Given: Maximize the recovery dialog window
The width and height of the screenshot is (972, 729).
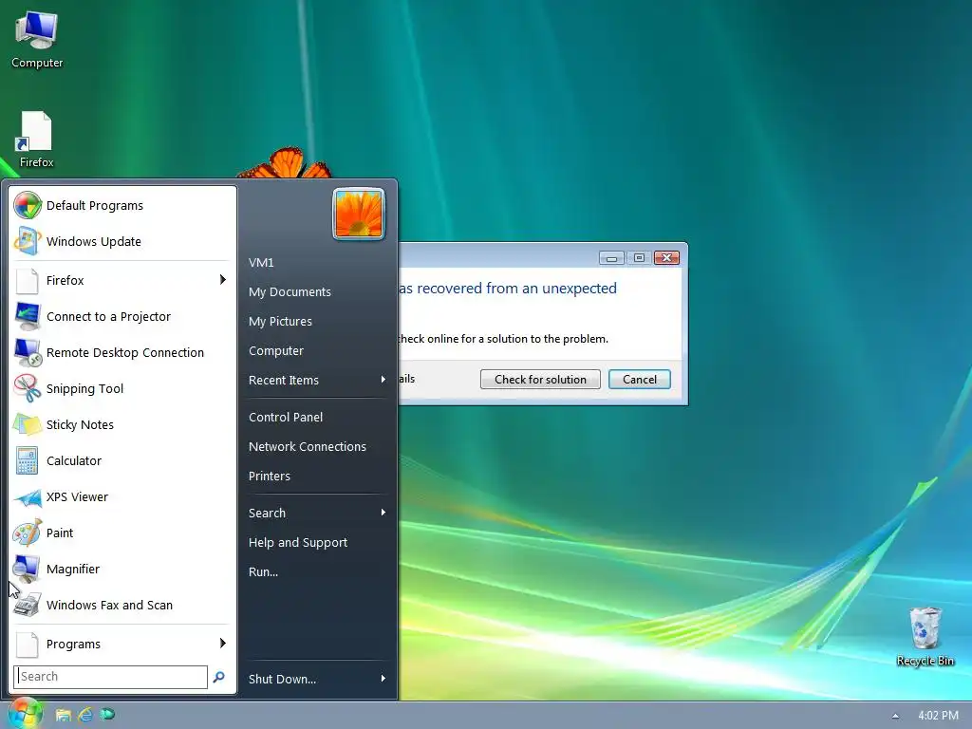Looking at the screenshot, I should click(639, 258).
